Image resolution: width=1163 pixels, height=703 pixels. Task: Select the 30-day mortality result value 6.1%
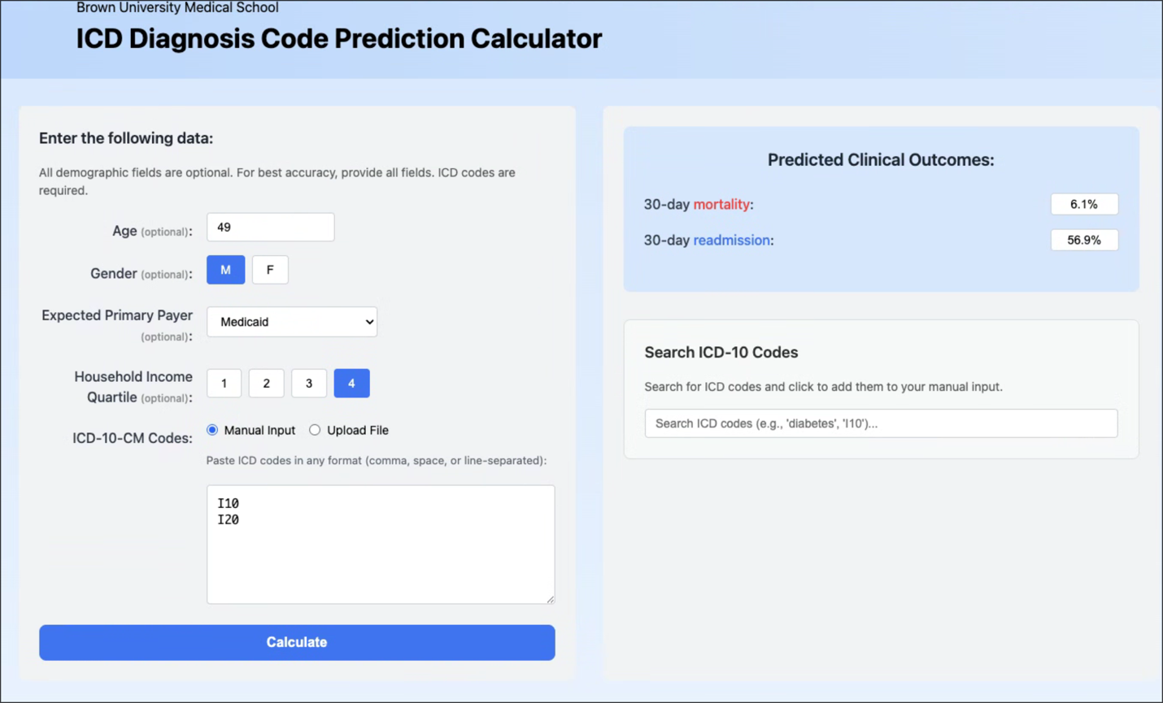coord(1084,204)
